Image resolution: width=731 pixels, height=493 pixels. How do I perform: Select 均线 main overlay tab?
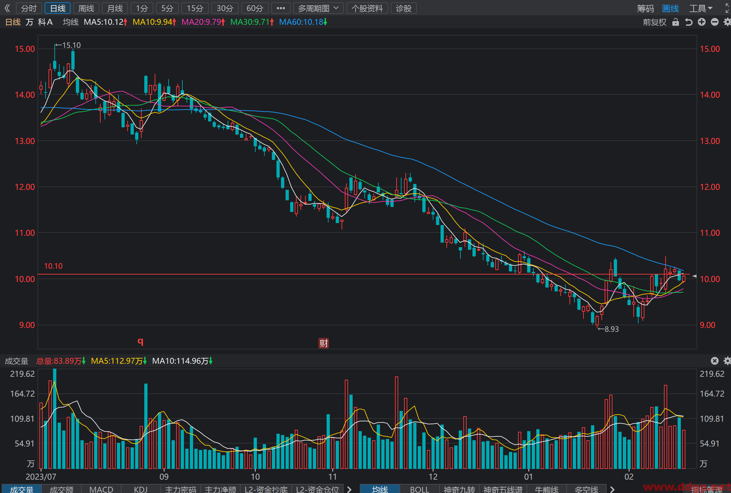380,489
